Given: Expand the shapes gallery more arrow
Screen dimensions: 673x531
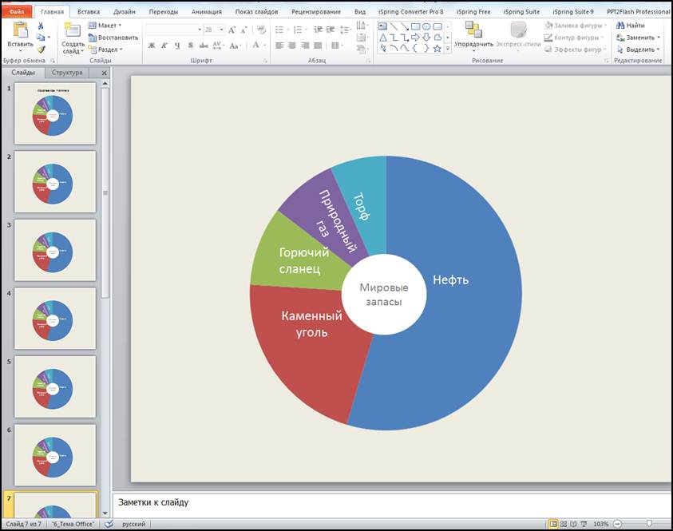Looking at the screenshot, I should click(448, 49).
